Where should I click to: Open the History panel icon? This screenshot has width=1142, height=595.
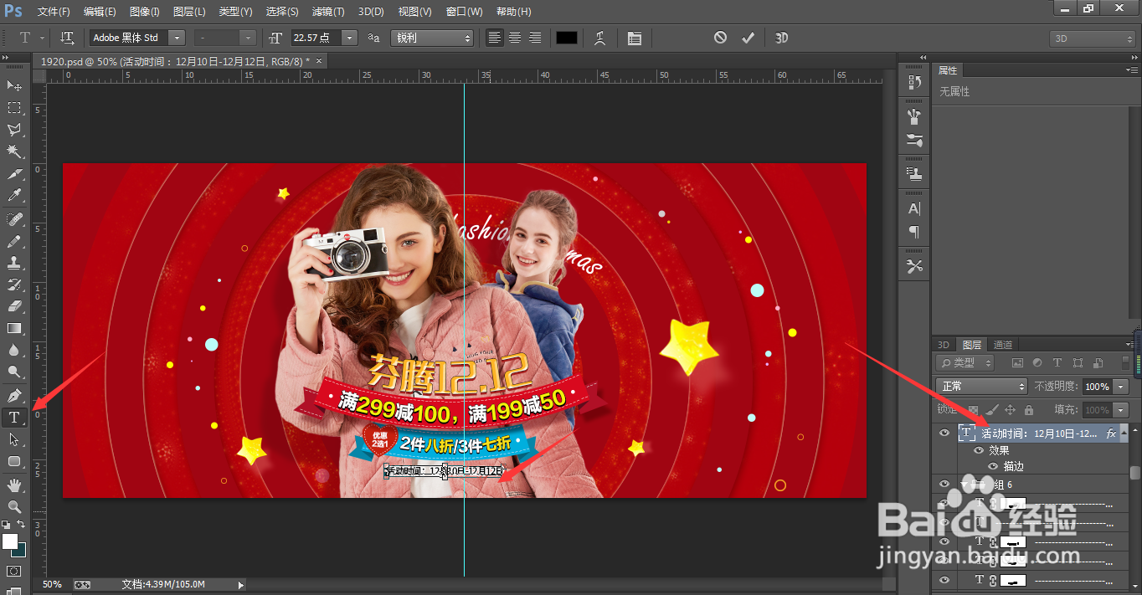coord(914,83)
